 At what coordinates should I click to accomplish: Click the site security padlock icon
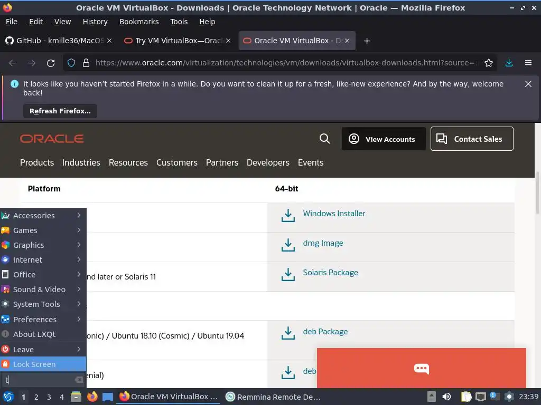(86, 63)
